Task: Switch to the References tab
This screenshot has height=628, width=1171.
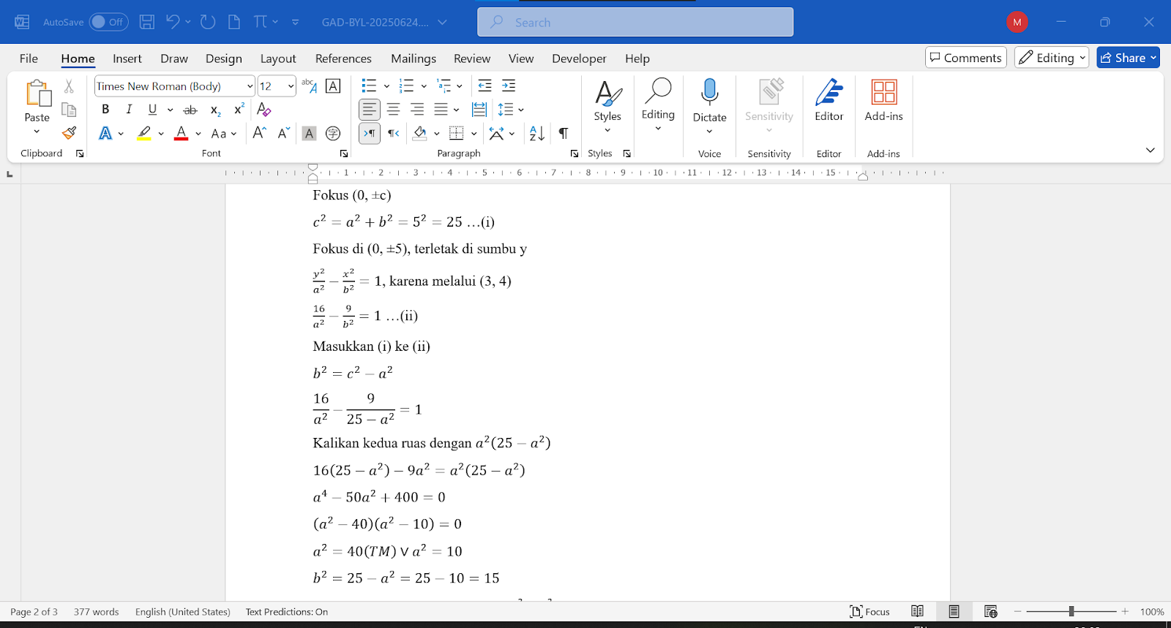Action: pyautogui.click(x=343, y=58)
